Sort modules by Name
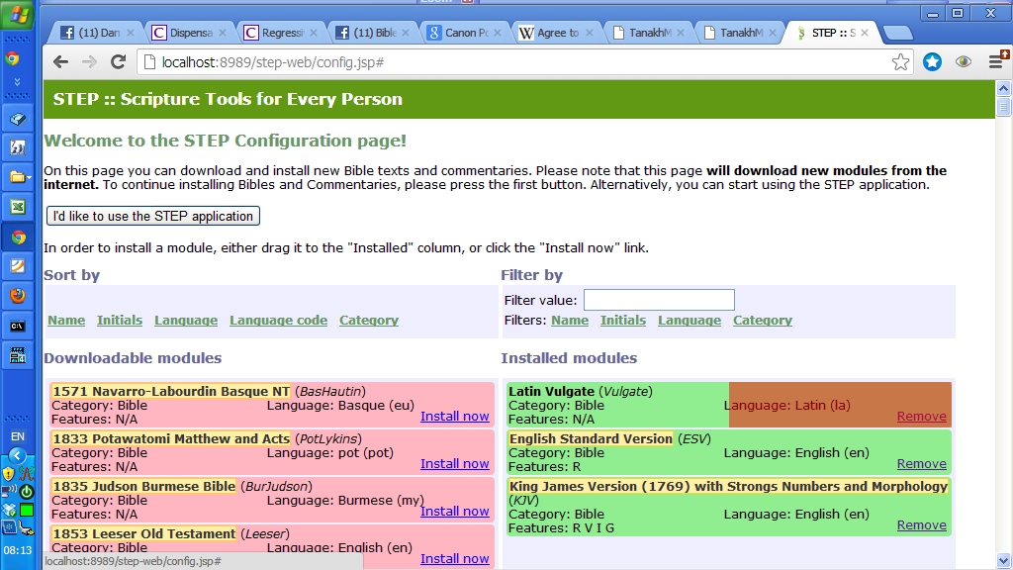The width and height of the screenshot is (1013, 570). tap(66, 320)
